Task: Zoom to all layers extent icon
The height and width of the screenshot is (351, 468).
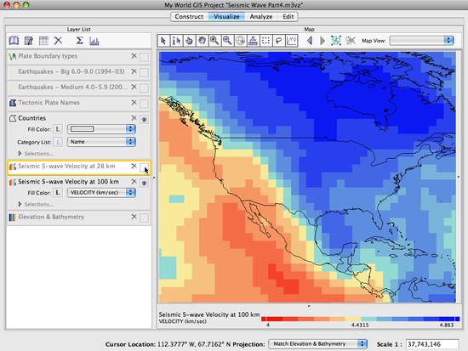Action: point(336,41)
